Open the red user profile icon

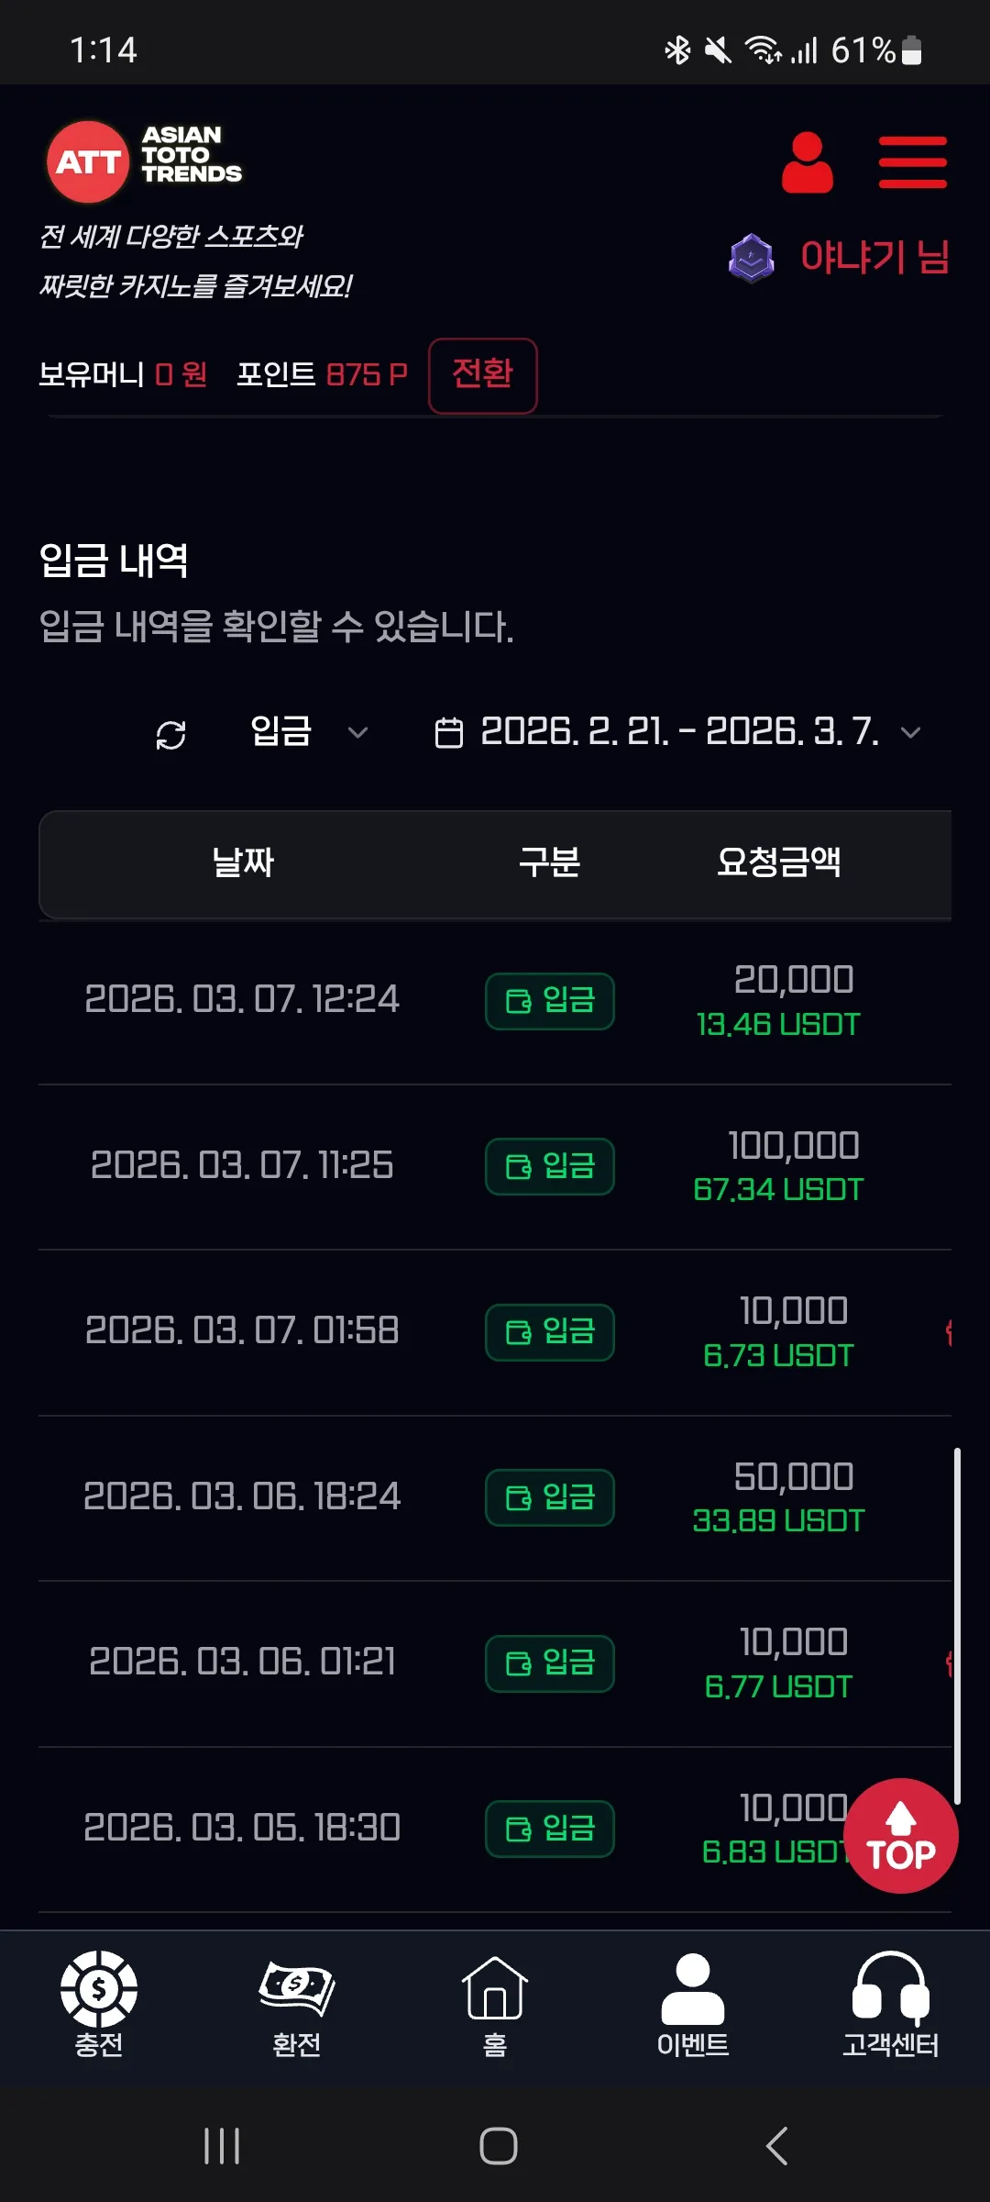[x=807, y=162]
